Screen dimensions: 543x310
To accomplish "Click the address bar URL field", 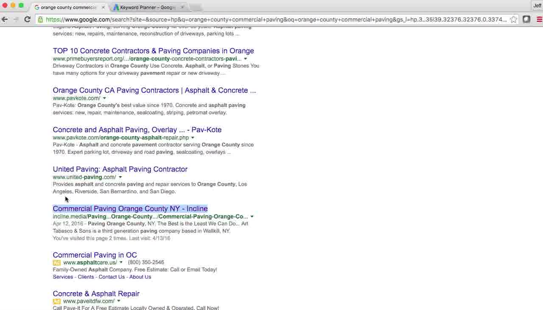I will (x=276, y=19).
